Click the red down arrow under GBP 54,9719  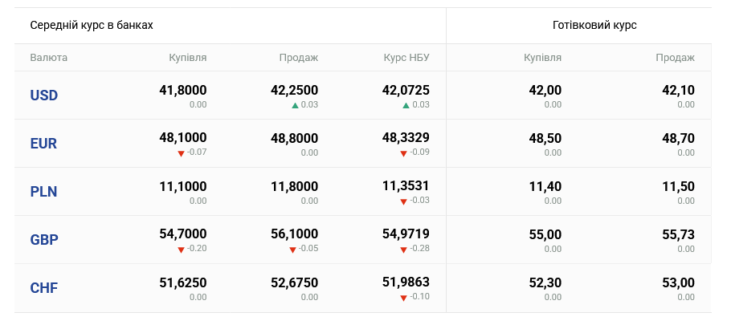[x=404, y=250]
